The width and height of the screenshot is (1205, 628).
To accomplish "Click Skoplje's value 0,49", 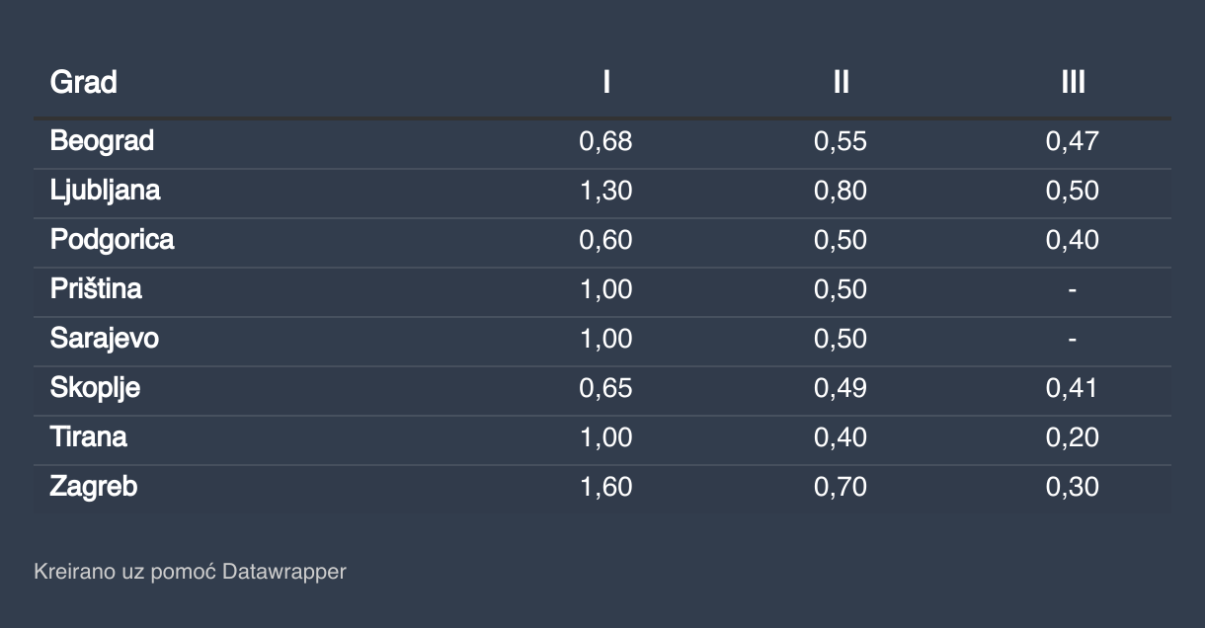I will 841,388.
